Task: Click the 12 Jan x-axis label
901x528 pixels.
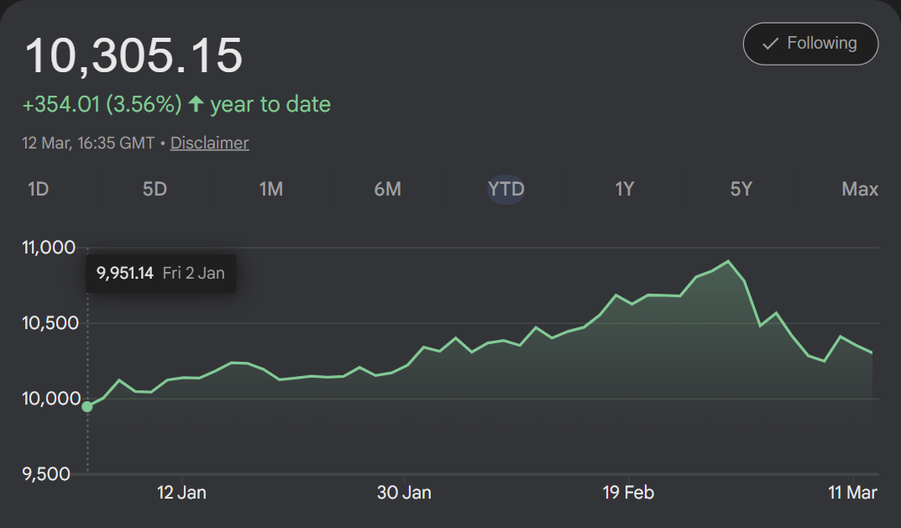Action: [x=181, y=493]
